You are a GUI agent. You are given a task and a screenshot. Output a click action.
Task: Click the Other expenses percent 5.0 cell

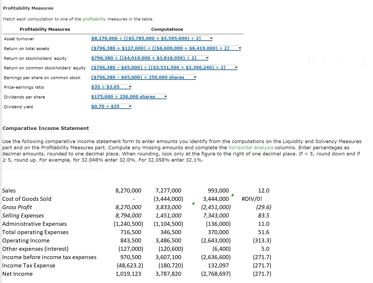(x=265, y=249)
